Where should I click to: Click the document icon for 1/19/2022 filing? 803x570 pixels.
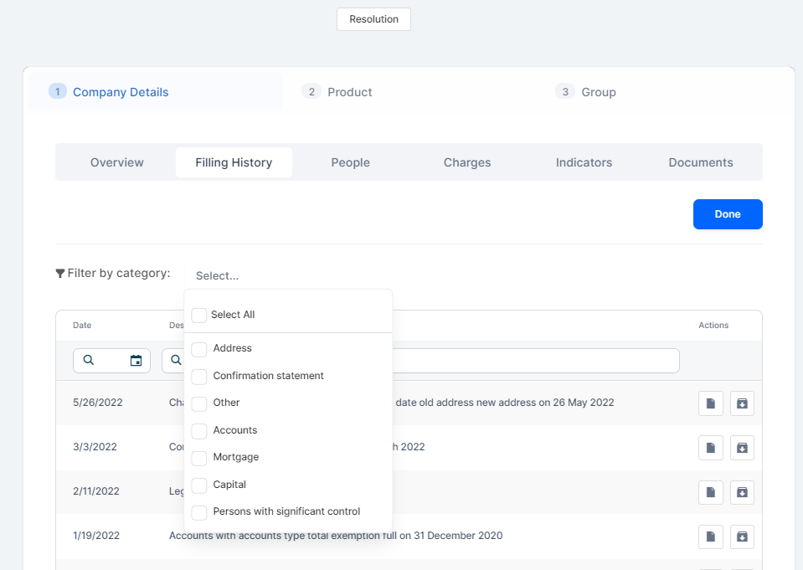(710, 537)
